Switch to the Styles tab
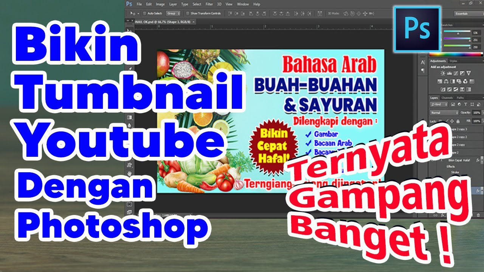 pyautogui.click(x=453, y=61)
